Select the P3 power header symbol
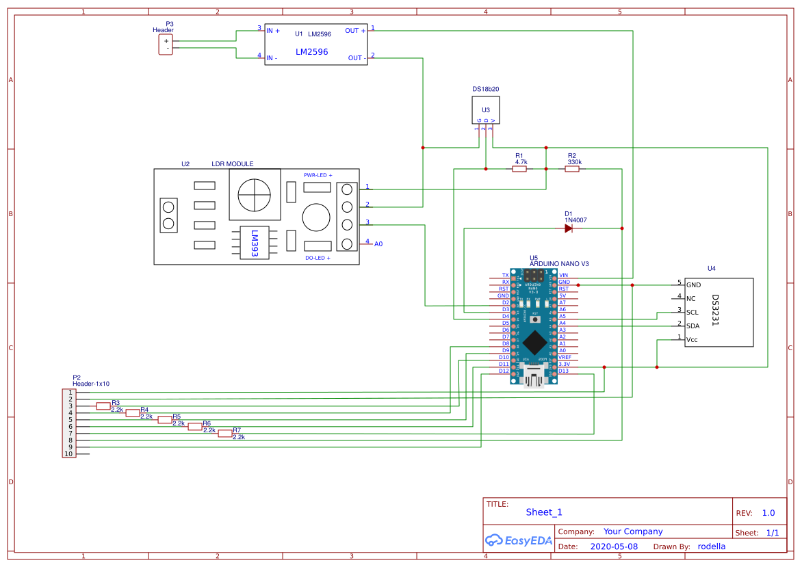This screenshot has height=567, width=802. coord(165,45)
